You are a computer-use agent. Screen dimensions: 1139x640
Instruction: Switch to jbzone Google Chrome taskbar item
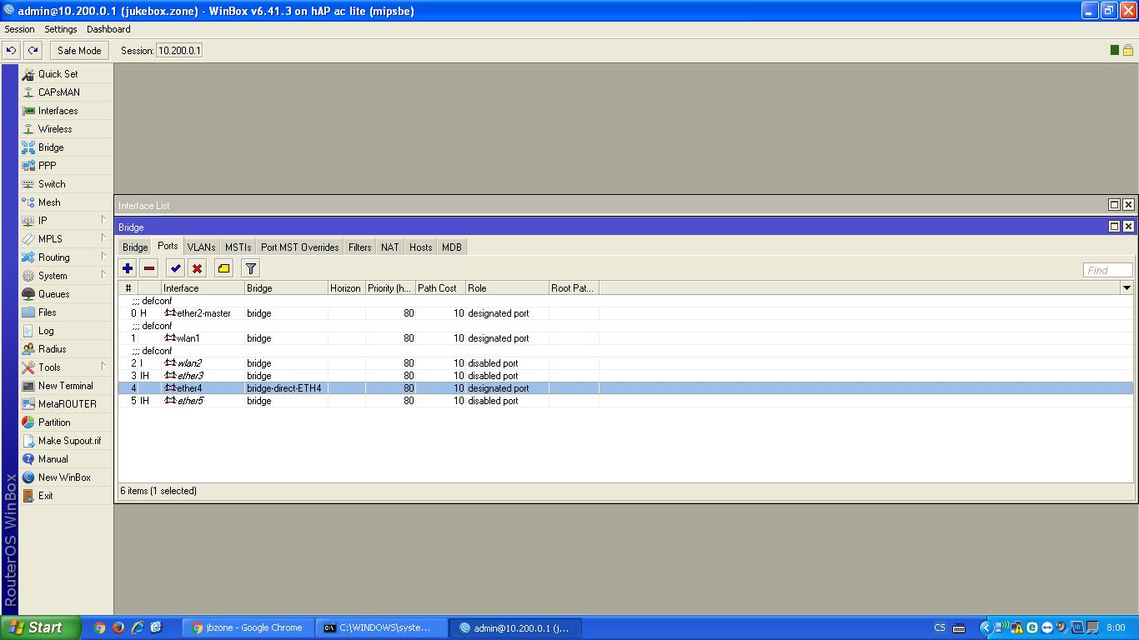click(248, 627)
